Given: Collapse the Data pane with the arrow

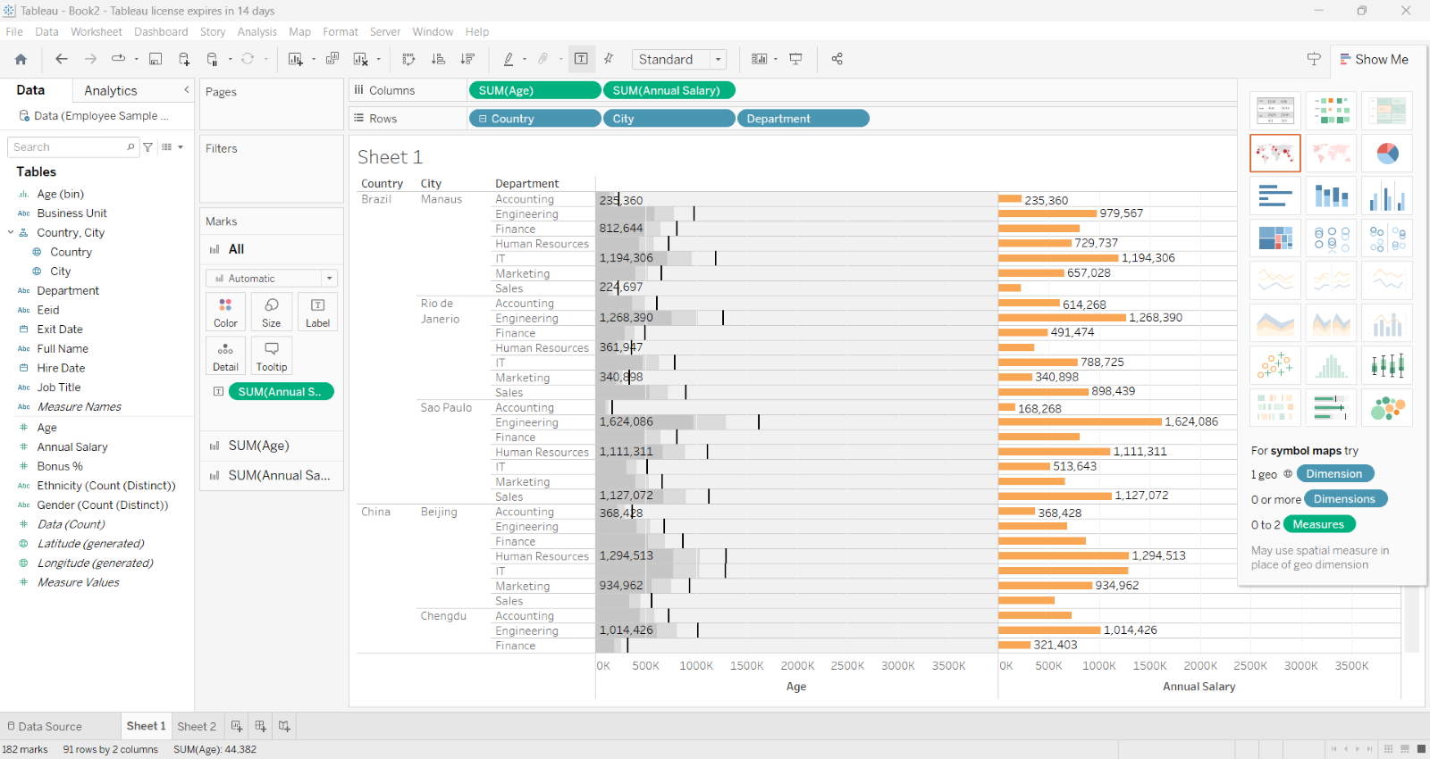Looking at the screenshot, I should pos(186,90).
